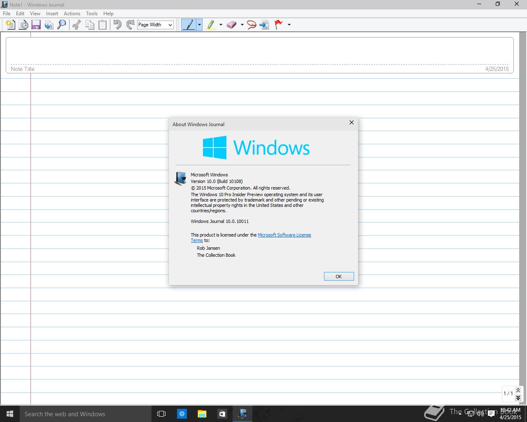
Task: Click the taskbar clock showing 10:42 AM
Action: coord(510,414)
